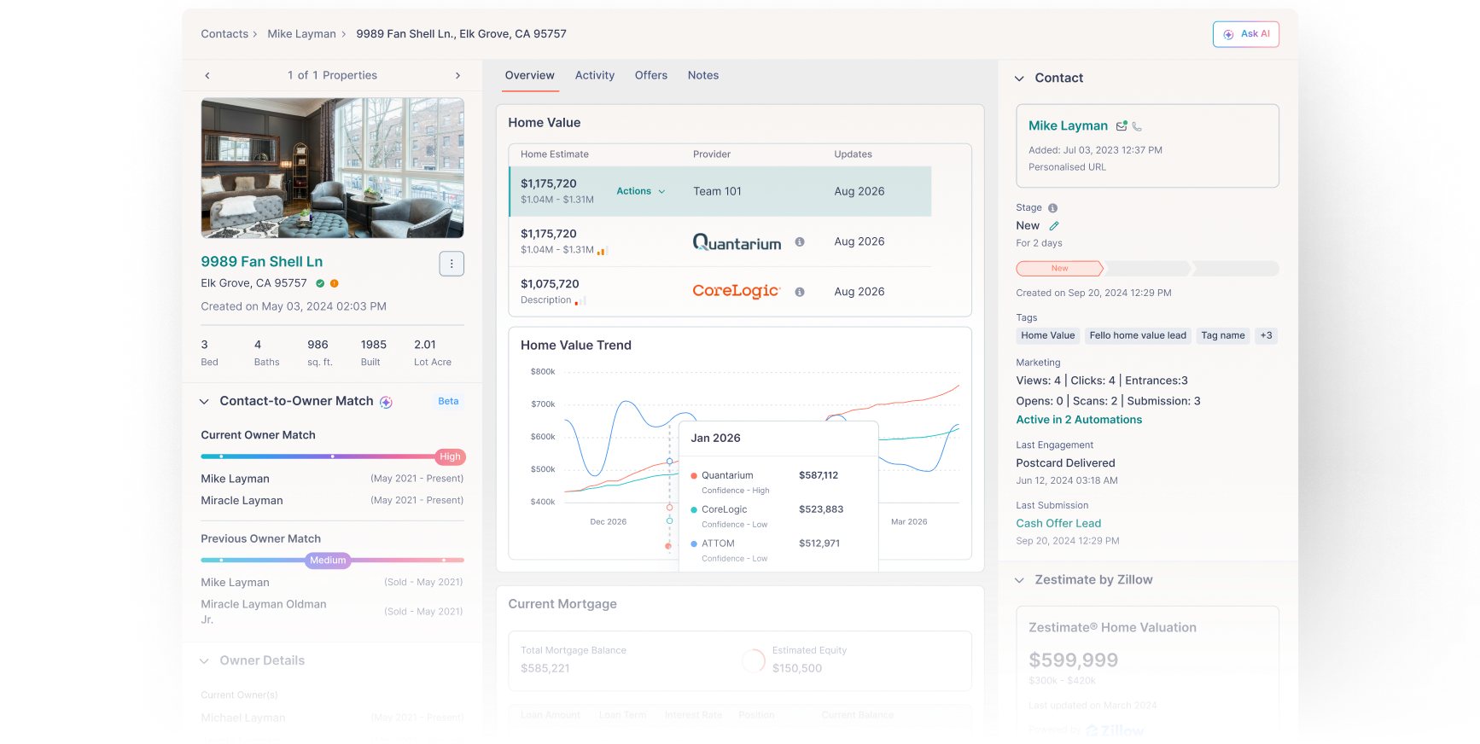The height and width of the screenshot is (744, 1480).
Task: Click Zestimate $599,999 valuation
Action: pyautogui.click(x=1073, y=660)
